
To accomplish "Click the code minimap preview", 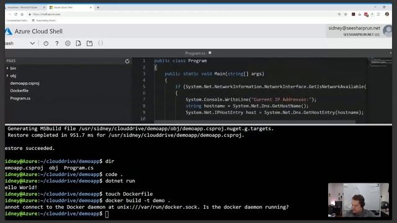I will tap(380, 62).
